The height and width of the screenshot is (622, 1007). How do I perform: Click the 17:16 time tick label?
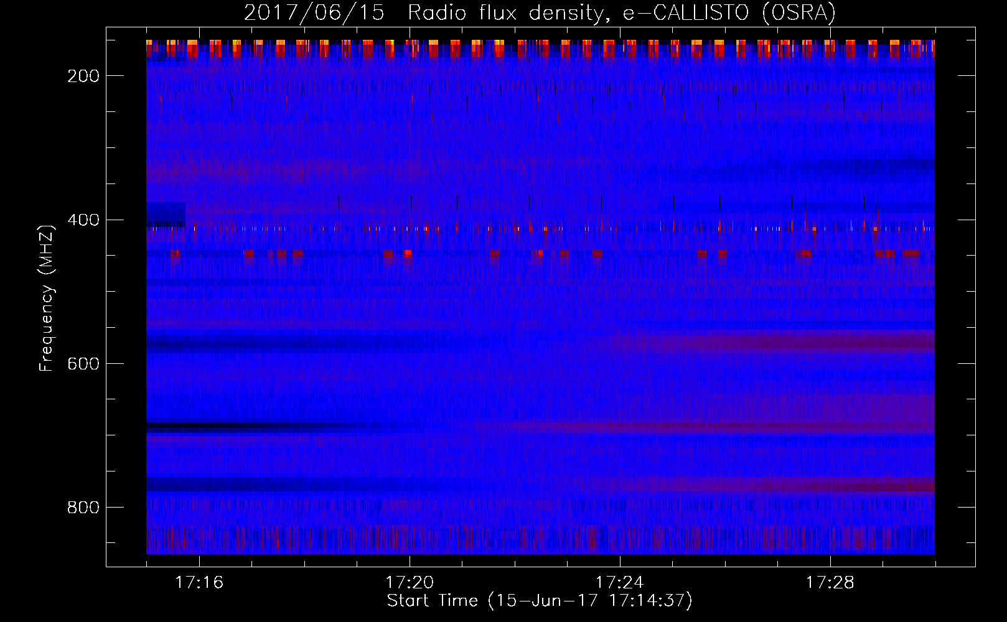point(199,583)
